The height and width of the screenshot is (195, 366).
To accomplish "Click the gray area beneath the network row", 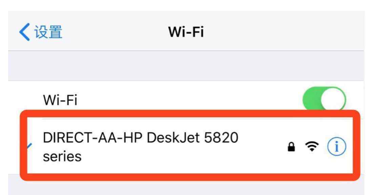I will pos(186,188).
